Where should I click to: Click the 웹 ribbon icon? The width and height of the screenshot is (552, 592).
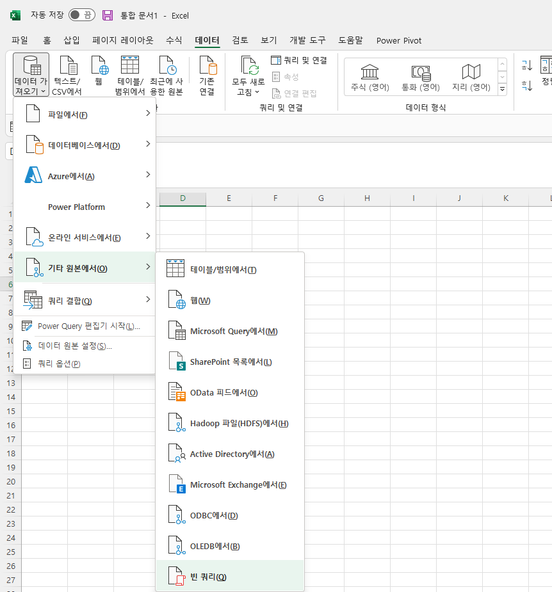point(99,71)
